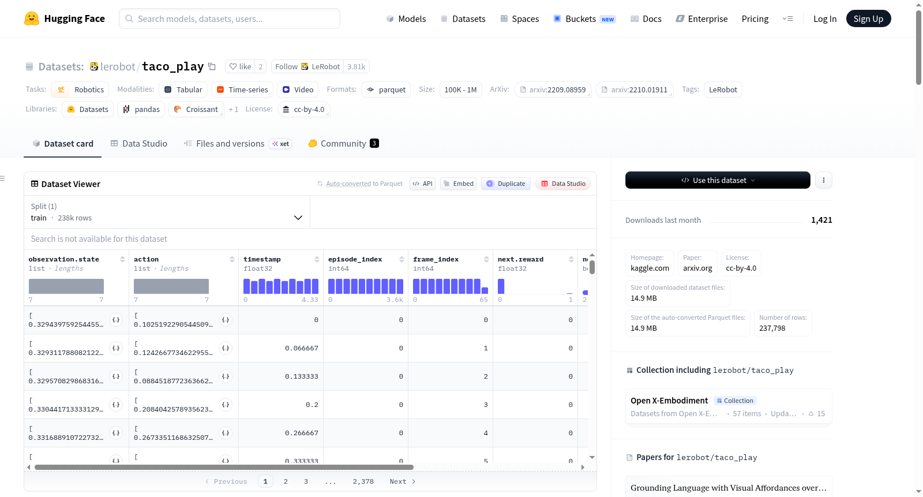Image resolution: width=923 pixels, height=497 pixels.
Task: Open Docs in the navigation
Action: click(646, 18)
